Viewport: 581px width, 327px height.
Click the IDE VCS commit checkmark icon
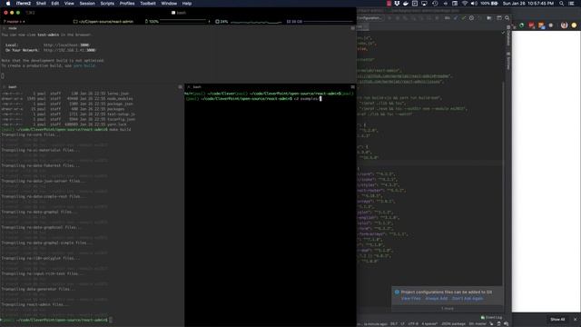click(x=464, y=18)
